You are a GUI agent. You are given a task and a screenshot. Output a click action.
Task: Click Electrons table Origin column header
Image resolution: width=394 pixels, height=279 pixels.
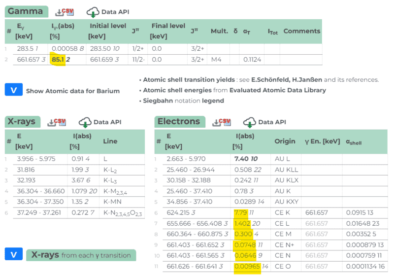tap(285, 141)
